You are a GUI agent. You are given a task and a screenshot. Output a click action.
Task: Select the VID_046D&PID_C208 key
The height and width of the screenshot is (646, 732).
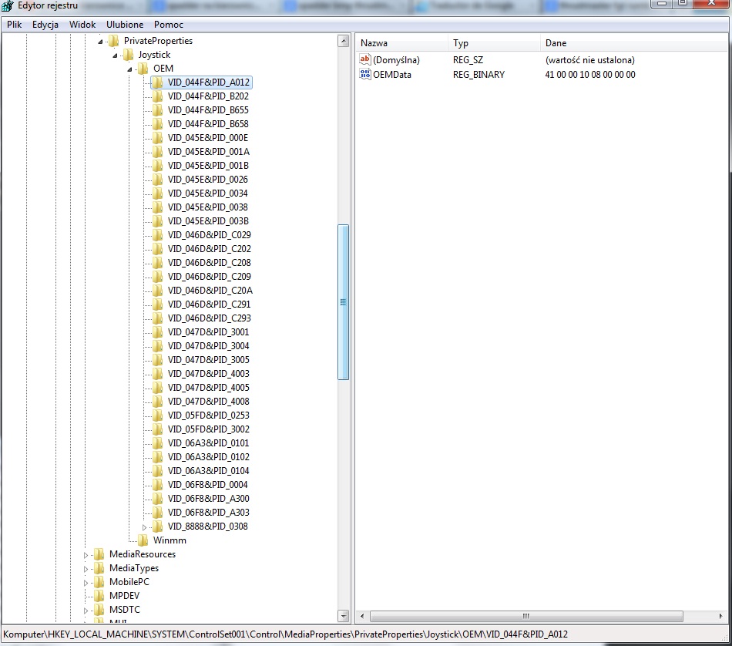pyautogui.click(x=209, y=263)
